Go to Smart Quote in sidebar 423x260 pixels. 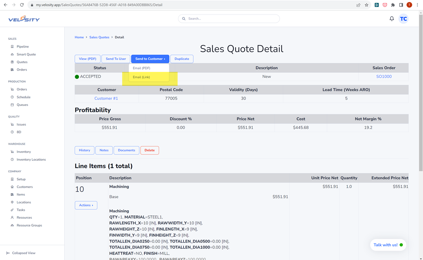(x=26, y=54)
